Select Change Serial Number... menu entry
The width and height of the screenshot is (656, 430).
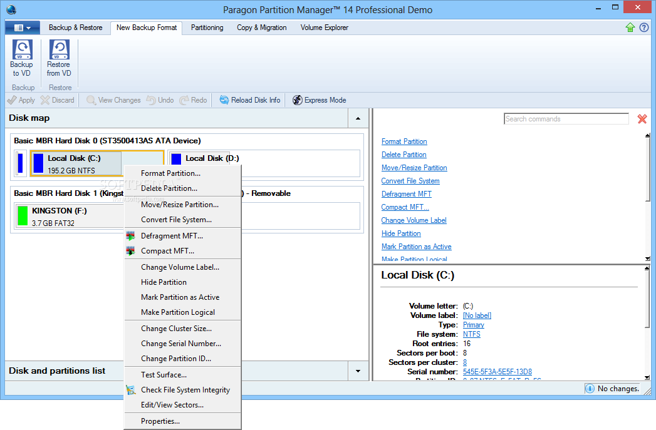tap(183, 344)
